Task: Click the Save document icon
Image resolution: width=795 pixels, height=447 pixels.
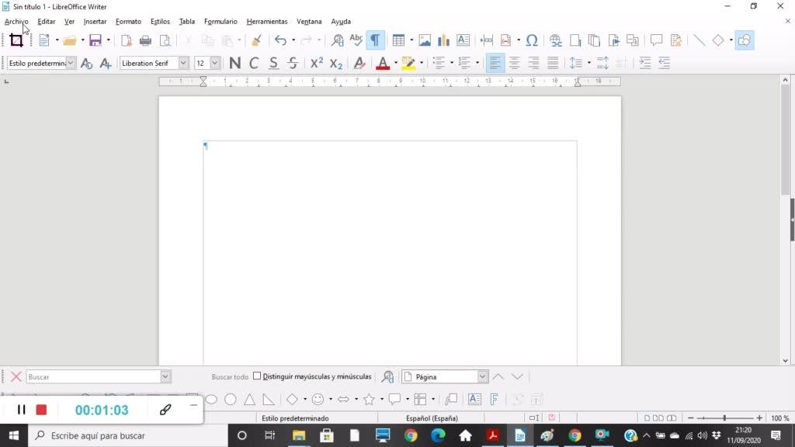Action: click(95, 40)
